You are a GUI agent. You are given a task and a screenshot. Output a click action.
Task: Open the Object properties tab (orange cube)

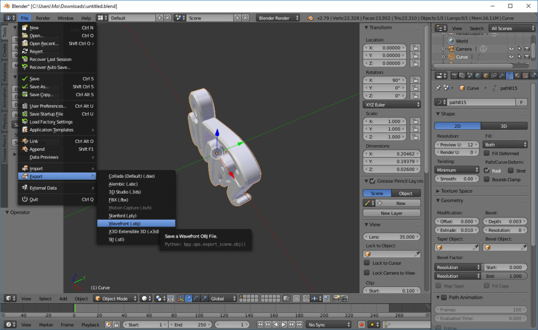pos(486,76)
